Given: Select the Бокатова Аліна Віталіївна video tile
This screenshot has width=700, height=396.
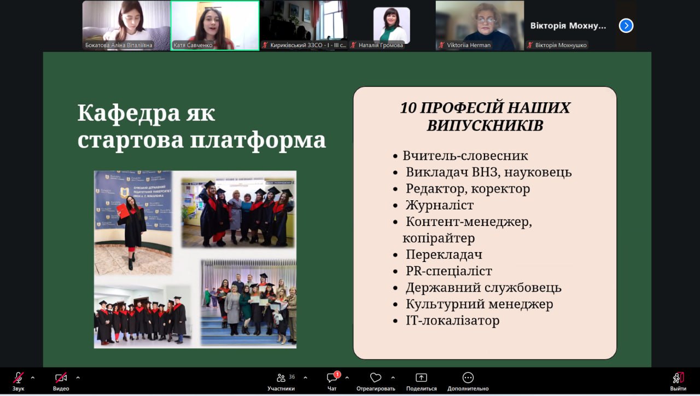Looking at the screenshot, I should [126, 25].
